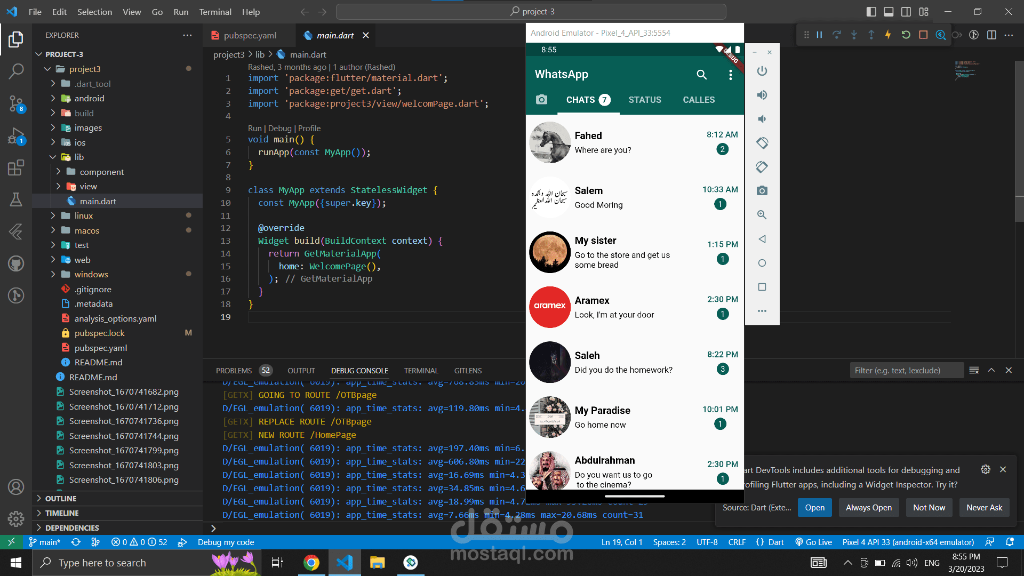Image resolution: width=1024 pixels, height=576 pixels.
Task: Expand the DEPENDENCIES section
Action: pyautogui.click(x=72, y=528)
